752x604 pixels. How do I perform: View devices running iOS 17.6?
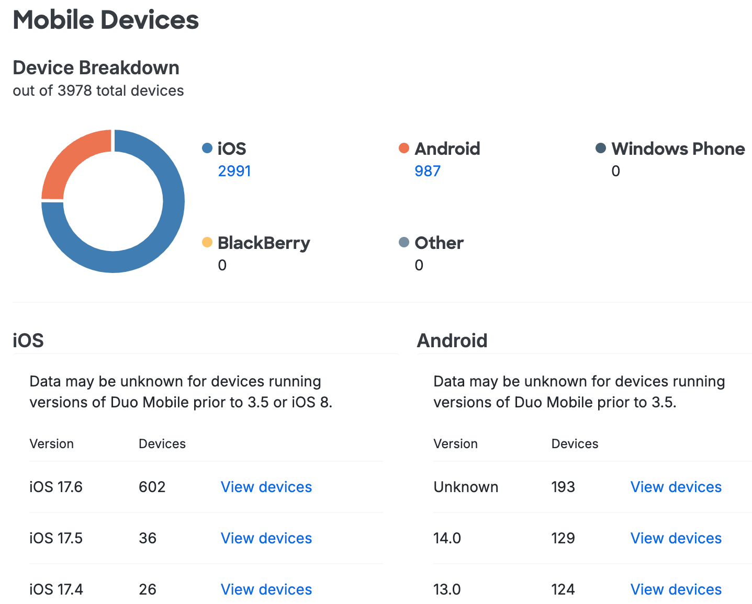(x=266, y=487)
